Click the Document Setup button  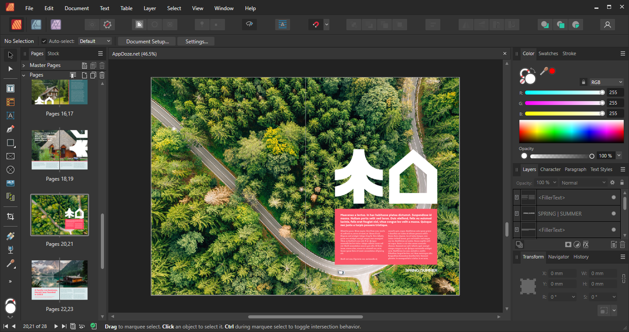[x=147, y=41]
